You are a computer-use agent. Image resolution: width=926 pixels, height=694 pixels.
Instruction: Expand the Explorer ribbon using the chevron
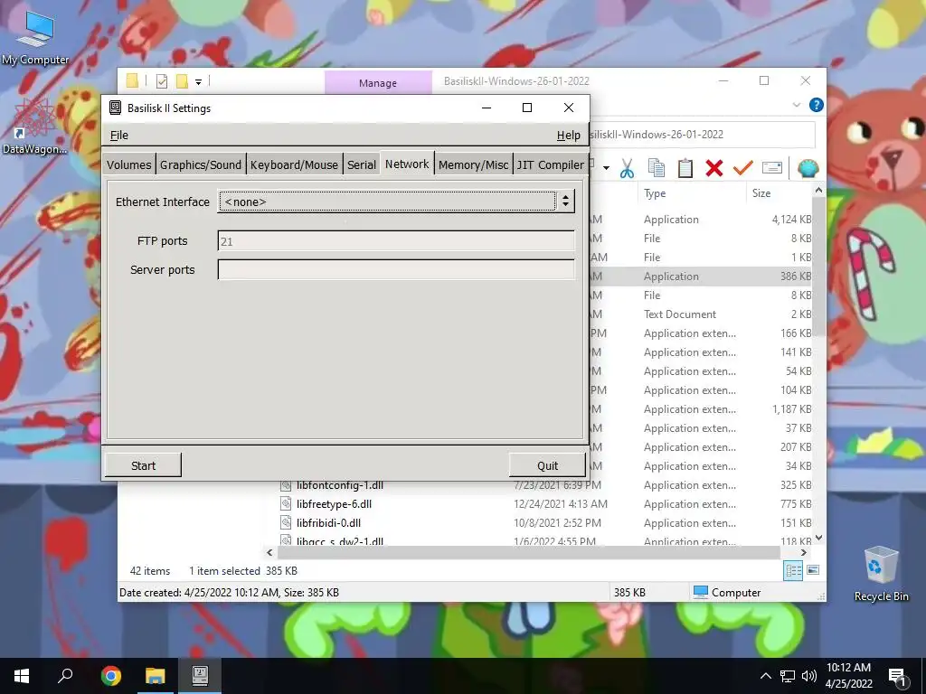click(796, 105)
